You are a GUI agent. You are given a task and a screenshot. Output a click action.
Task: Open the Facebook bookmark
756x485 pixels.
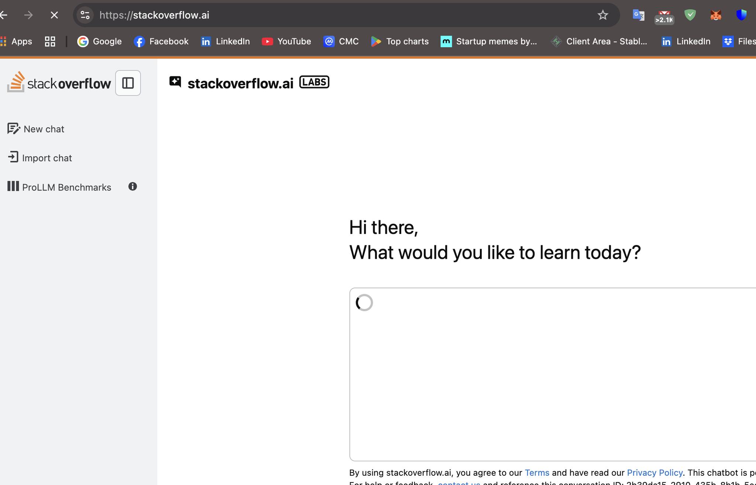[x=161, y=41]
